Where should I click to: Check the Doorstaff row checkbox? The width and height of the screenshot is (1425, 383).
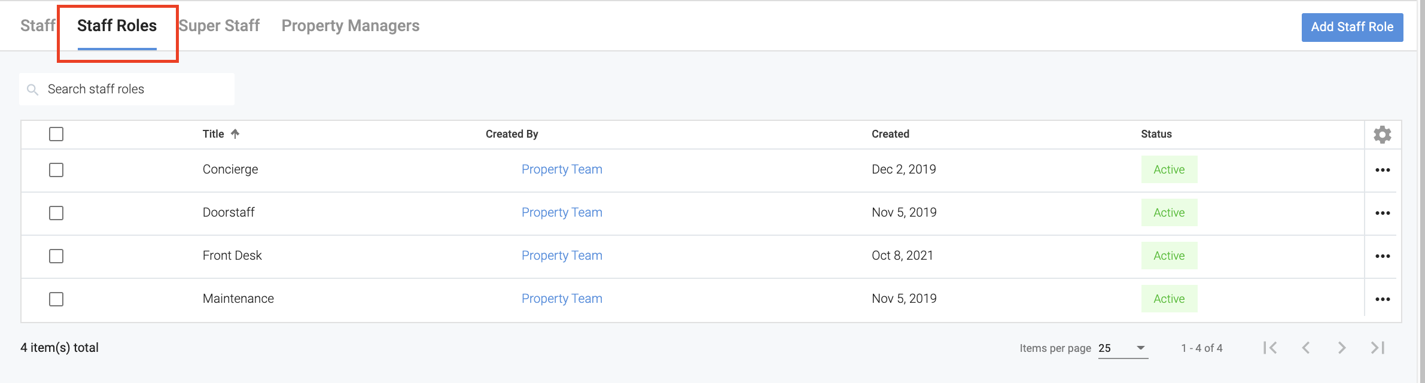[56, 213]
